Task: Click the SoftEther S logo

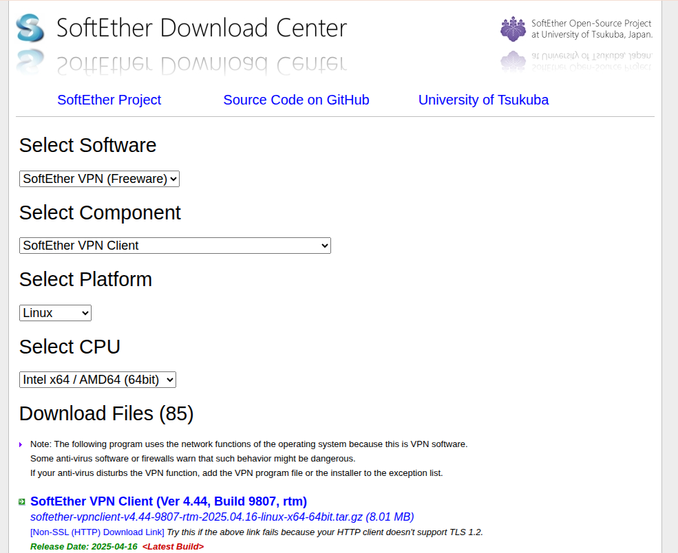Action: coord(29,28)
